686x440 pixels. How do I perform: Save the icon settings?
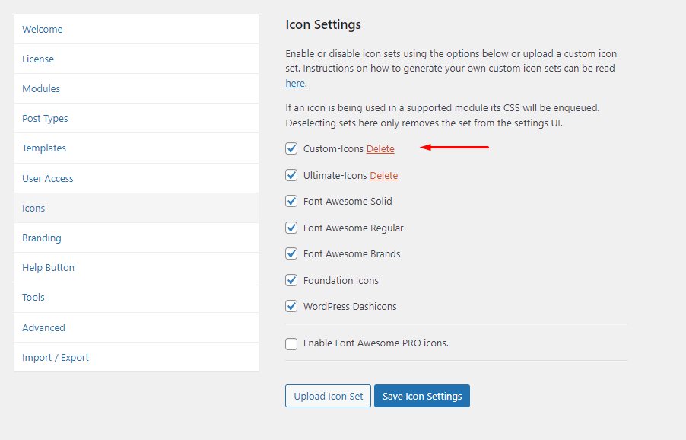pos(421,396)
